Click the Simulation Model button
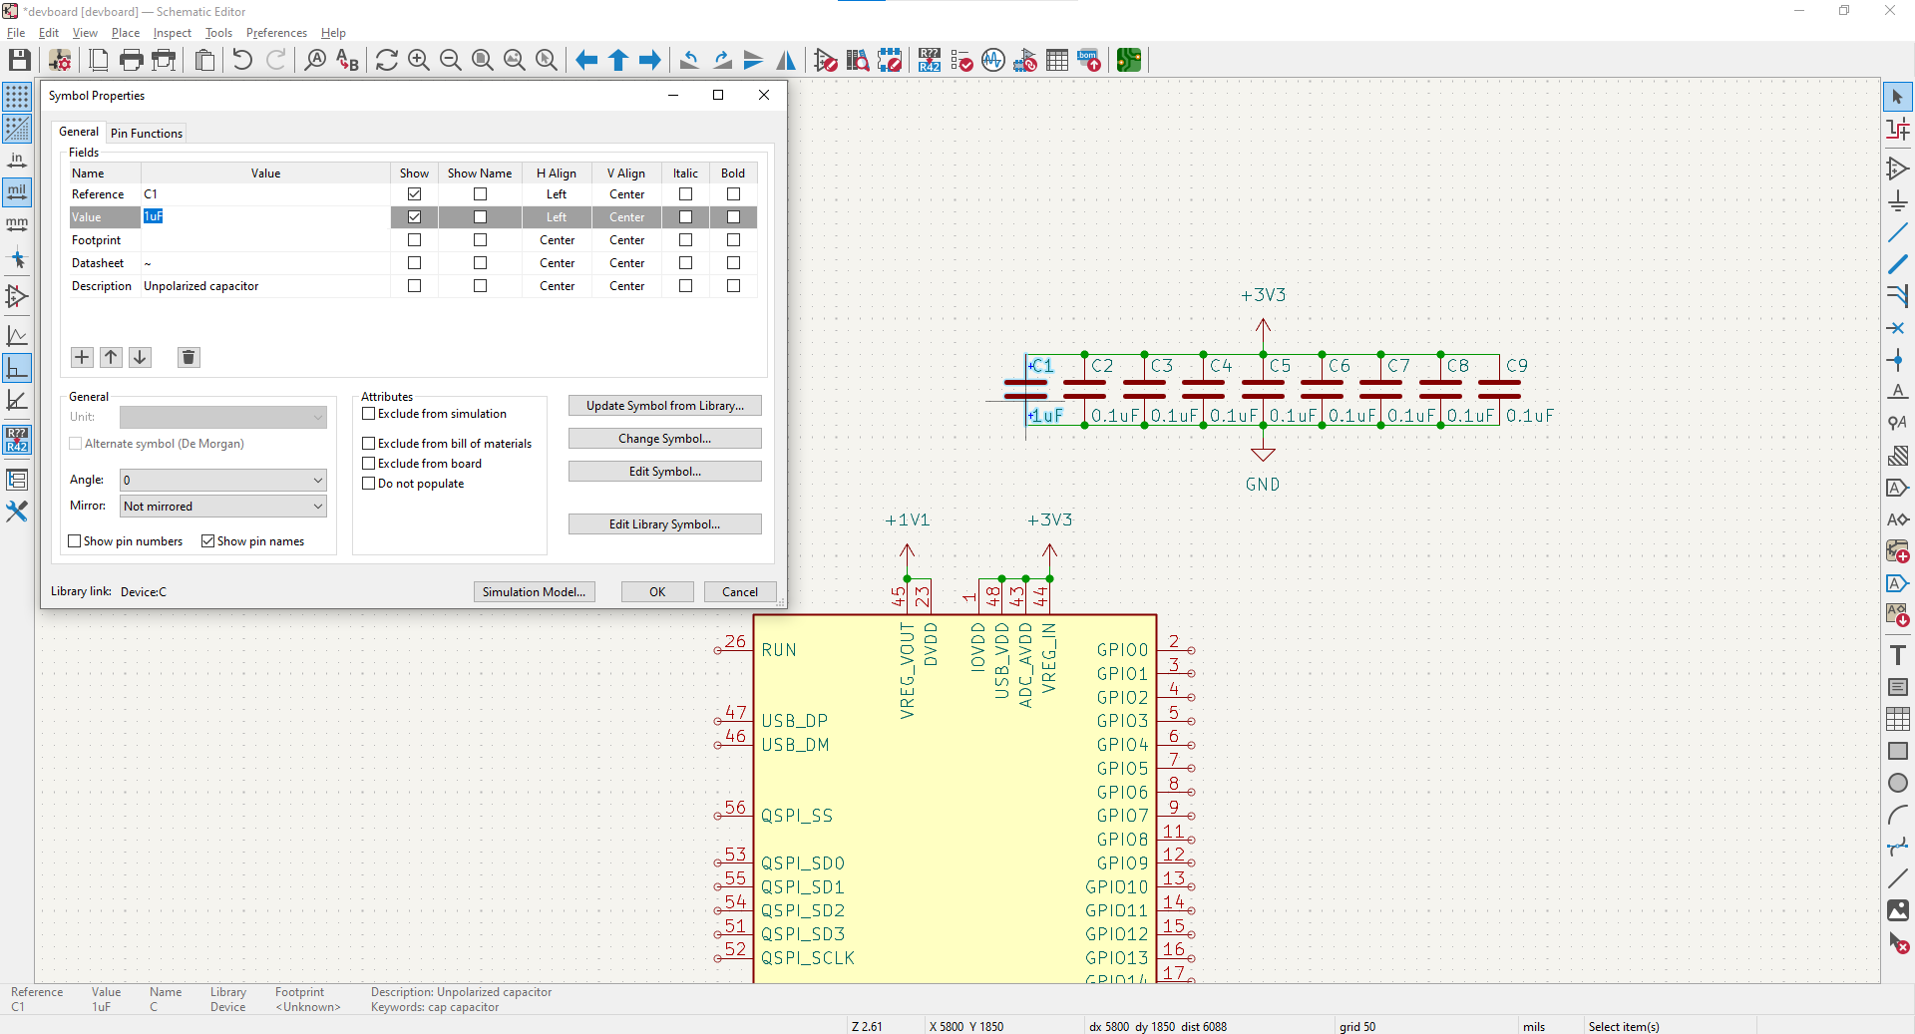This screenshot has width=1915, height=1034. point(534,592)
